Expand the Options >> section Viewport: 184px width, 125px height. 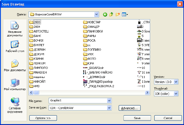tap(43, 118)
